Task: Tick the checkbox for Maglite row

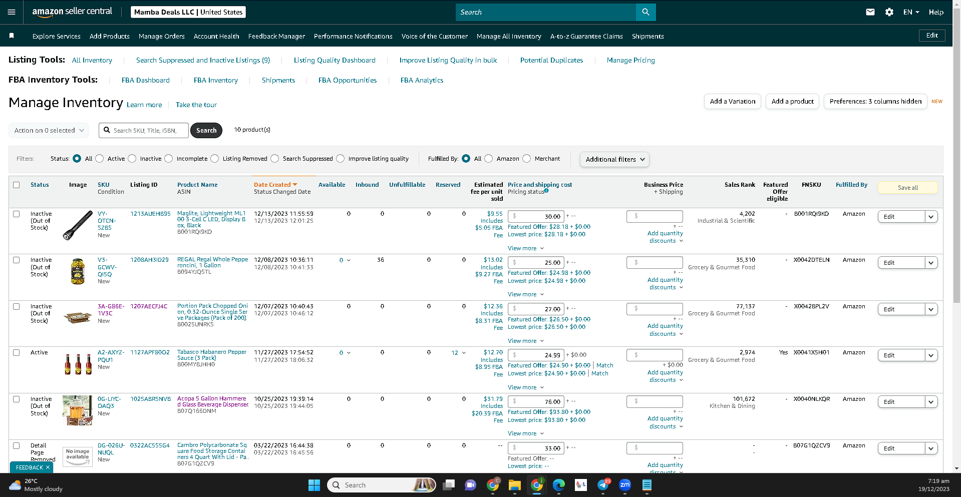Action: 17,214
